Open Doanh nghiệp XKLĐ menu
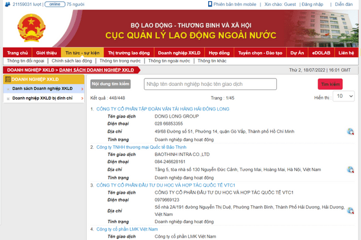The height and width of the screenshot is (240, 361). pyautogui.click(x=179, y=53)
